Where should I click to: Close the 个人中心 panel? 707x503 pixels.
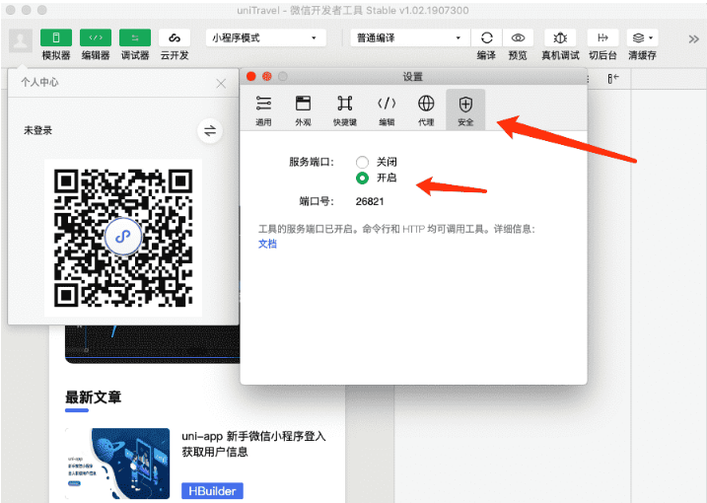point(221,84)
